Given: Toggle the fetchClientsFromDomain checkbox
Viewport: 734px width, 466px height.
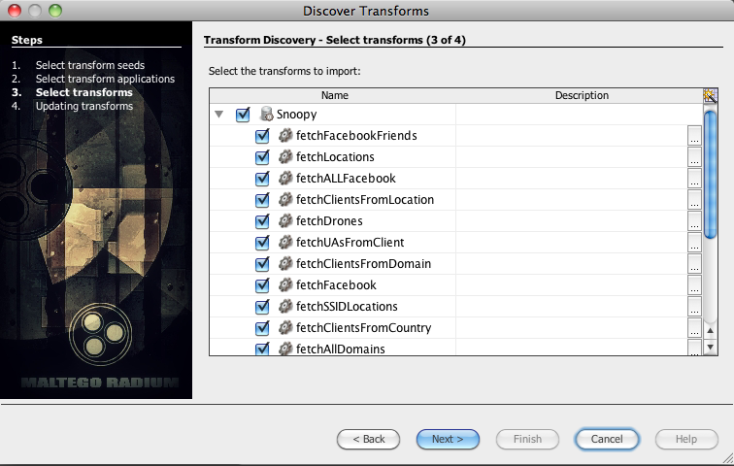Looking at the screenshot, I should click(x=262, y=264).
